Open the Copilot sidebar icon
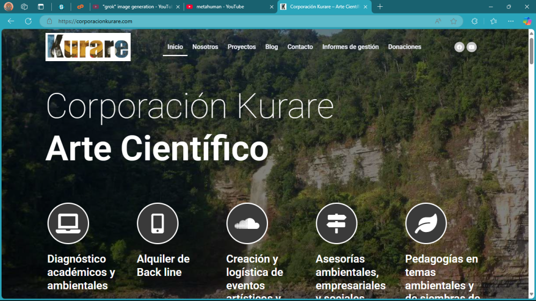Image resolution: width=536 pixels, height=301 pixels. [x=527, y=21]
